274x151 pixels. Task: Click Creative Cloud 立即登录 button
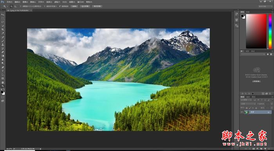256,81
